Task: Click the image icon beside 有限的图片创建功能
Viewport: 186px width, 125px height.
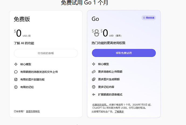Action: 16,80
